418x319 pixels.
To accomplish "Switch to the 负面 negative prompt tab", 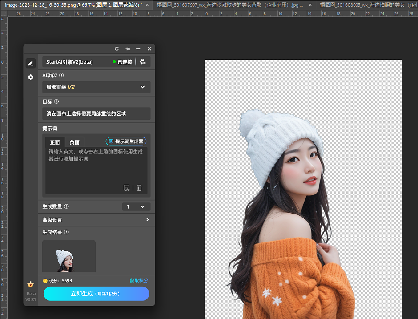I will point(74,142).
